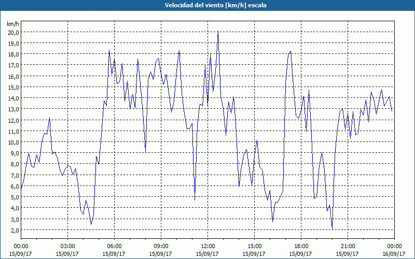Screen dimensions: 415x259
Task: Click the '10,0' y-axis value
Action: pos(13,142)
